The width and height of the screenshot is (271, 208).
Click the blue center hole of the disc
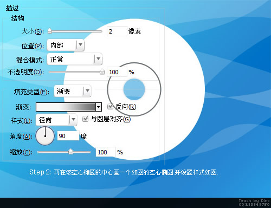pos(134,89)
